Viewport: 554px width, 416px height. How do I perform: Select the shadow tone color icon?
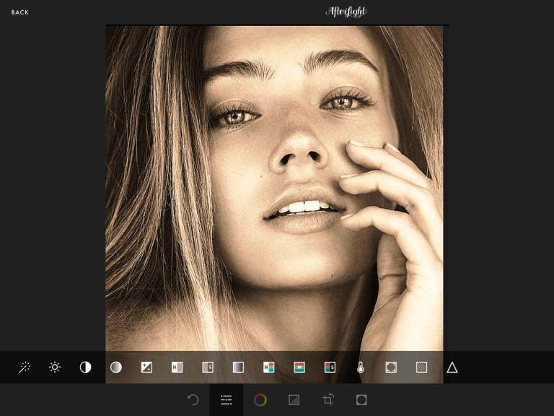[x=330, y=368]
